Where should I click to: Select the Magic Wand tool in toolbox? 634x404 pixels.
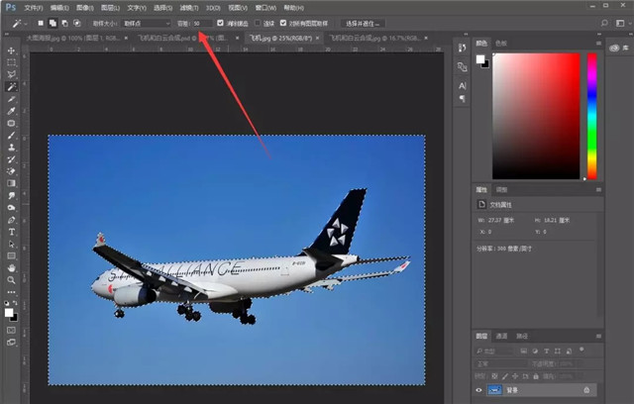point(12,86)
